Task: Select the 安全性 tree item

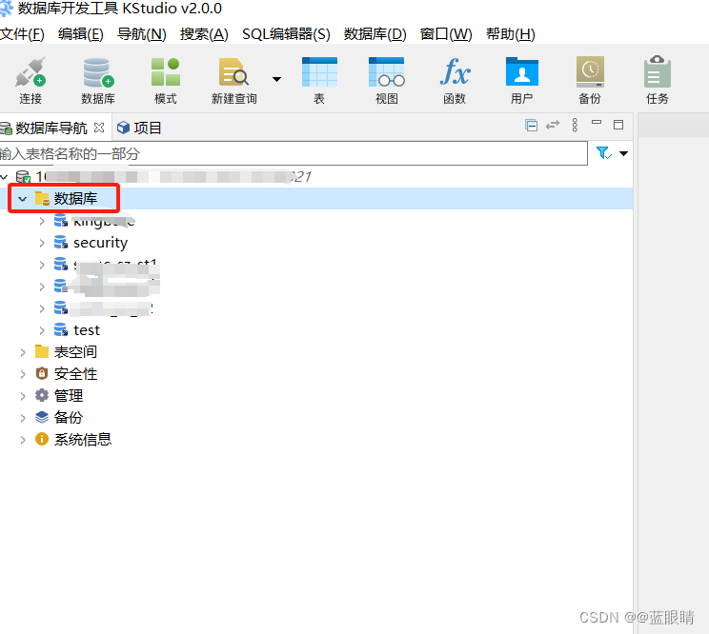Action: 75,374
